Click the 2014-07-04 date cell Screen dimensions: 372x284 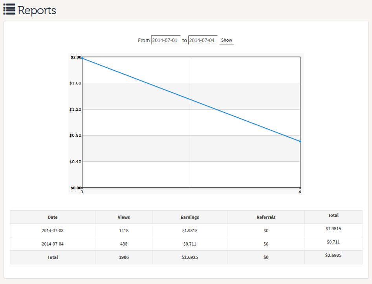click(x=53, y=244)
